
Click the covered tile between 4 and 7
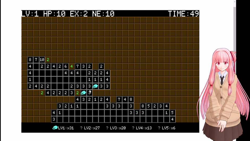tap(113, 99)
